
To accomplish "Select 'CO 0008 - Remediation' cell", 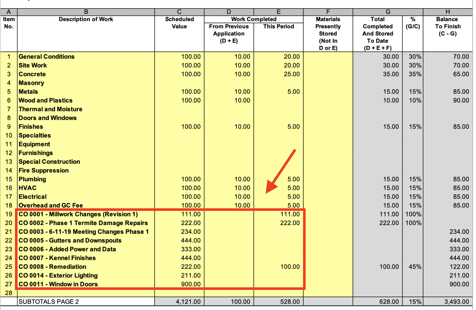I will coord(86,267).
